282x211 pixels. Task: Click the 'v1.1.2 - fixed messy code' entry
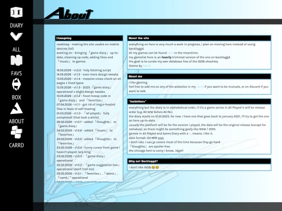coord(84,98)
